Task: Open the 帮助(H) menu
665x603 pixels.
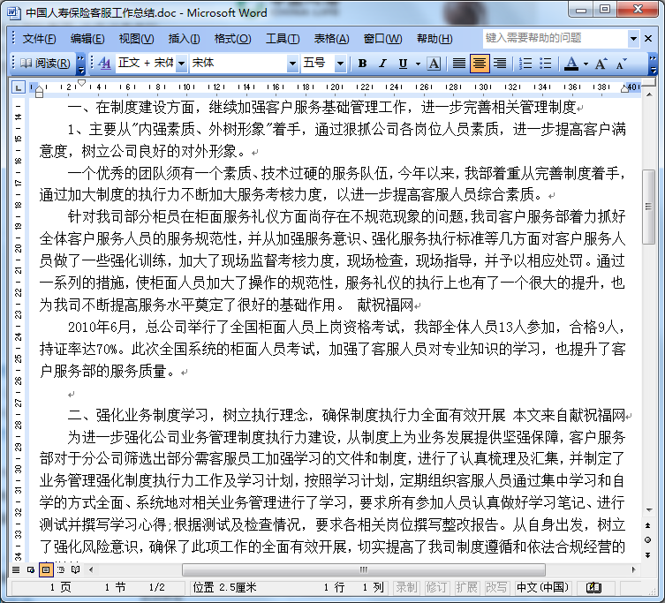Action: click(435, 39)
